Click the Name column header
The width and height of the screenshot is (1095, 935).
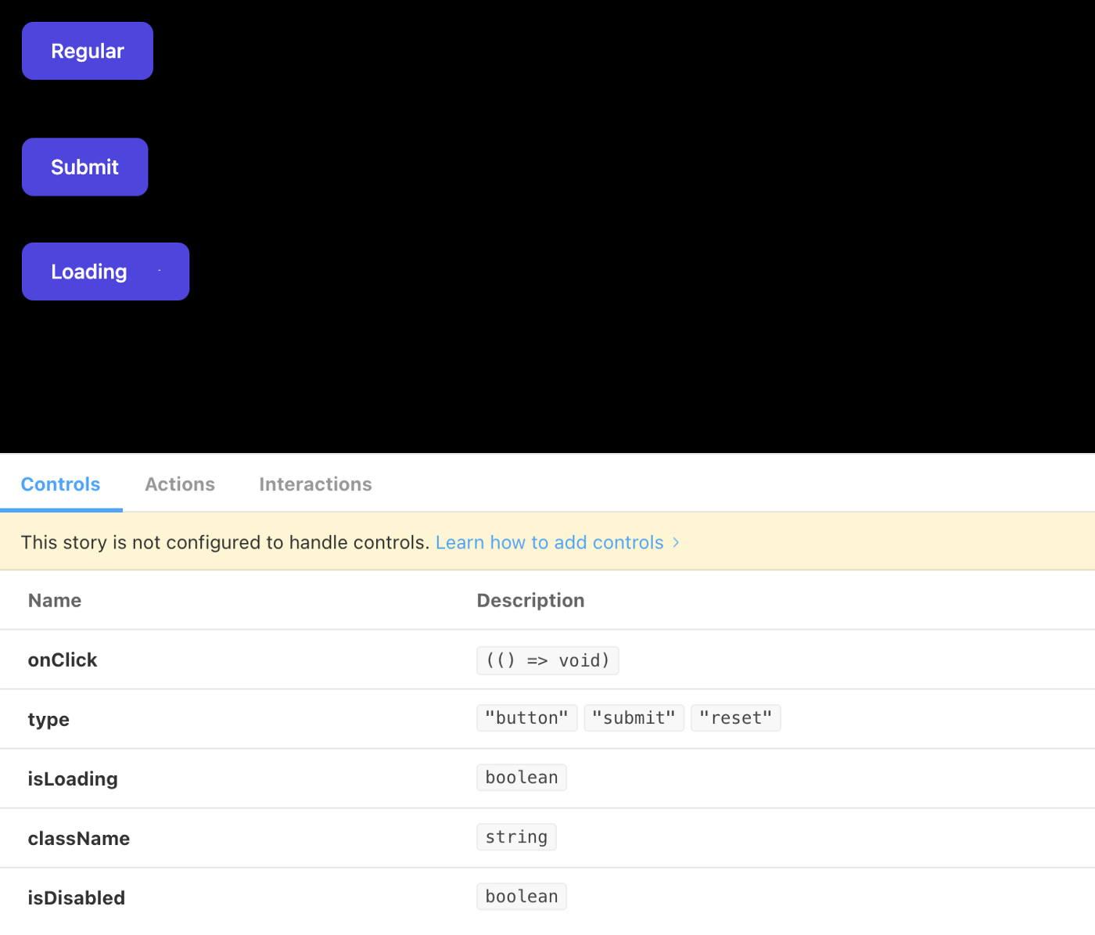tap(55, 600)
